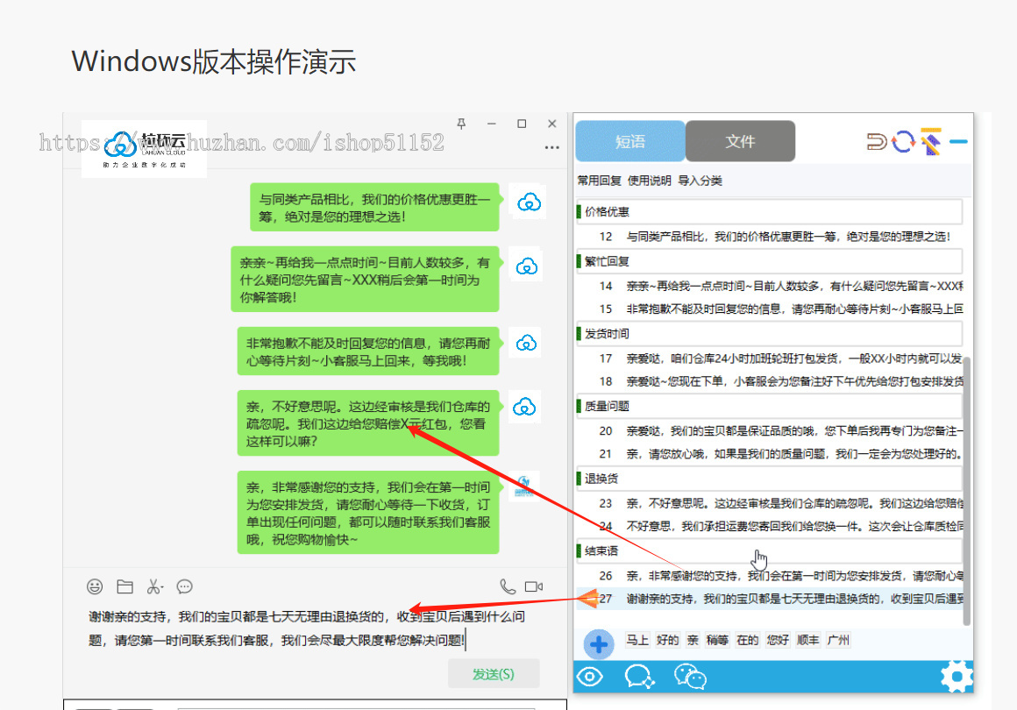Open the folder file-send icon
The width and height of the screenshot is (1017, 710).
tap(124, 586)
